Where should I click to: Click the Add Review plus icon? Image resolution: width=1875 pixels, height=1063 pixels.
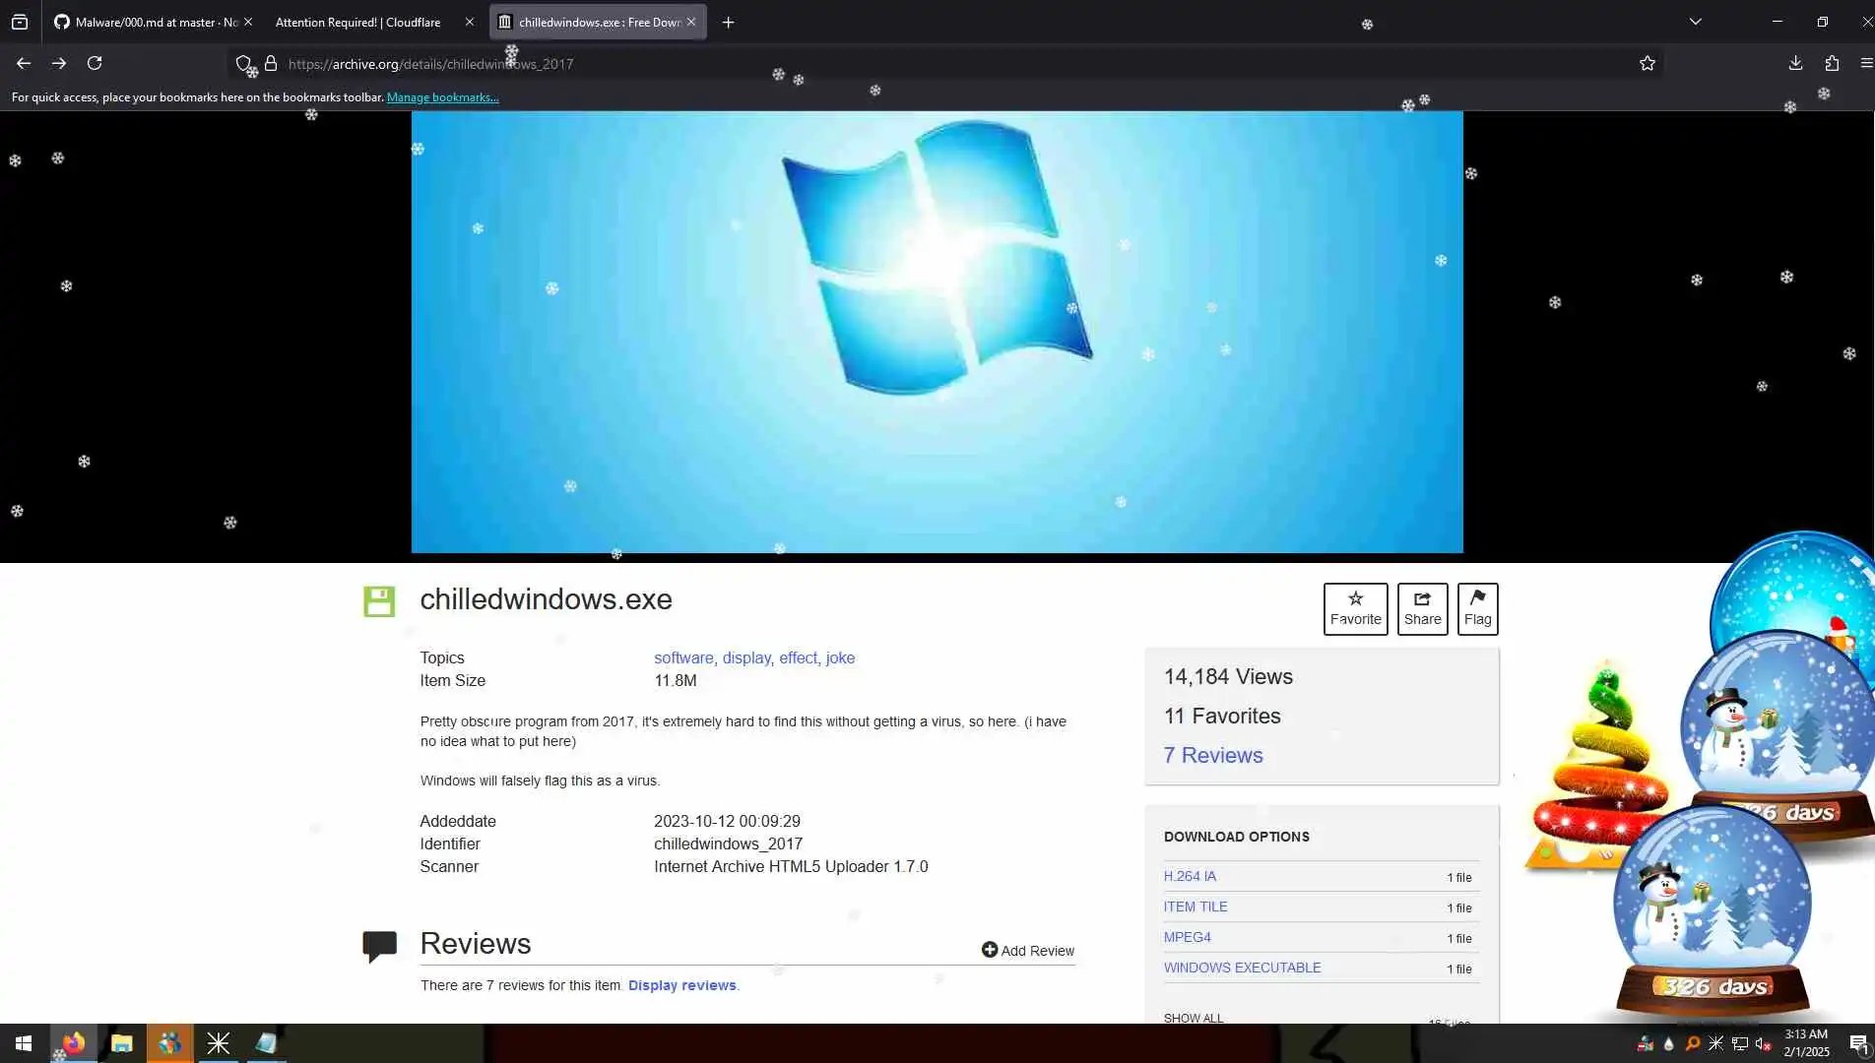tap(990, 950)
